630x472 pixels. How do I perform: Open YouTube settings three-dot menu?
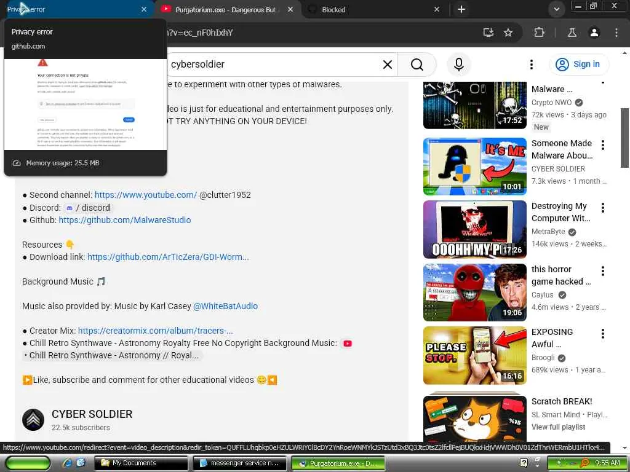click(532, 64)
